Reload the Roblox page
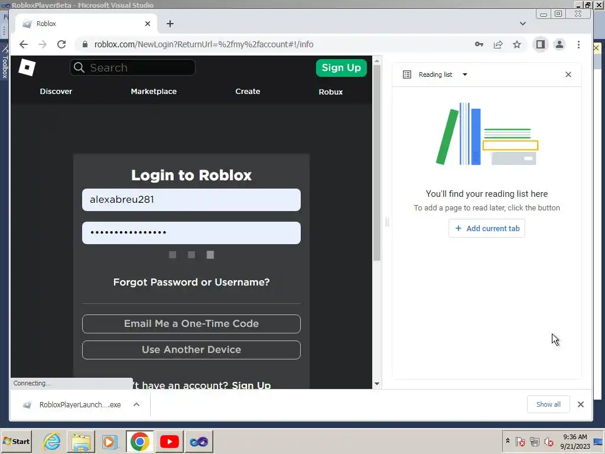This screenshot has width=605, height=454. pos(61,44)
